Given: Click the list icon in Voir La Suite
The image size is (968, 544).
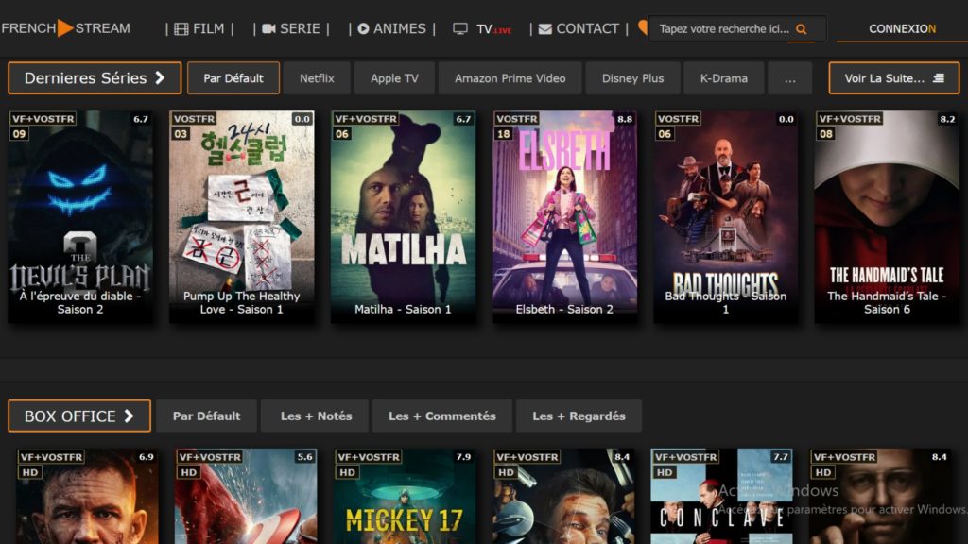Looking at the screenshot, I should point(938,78).
